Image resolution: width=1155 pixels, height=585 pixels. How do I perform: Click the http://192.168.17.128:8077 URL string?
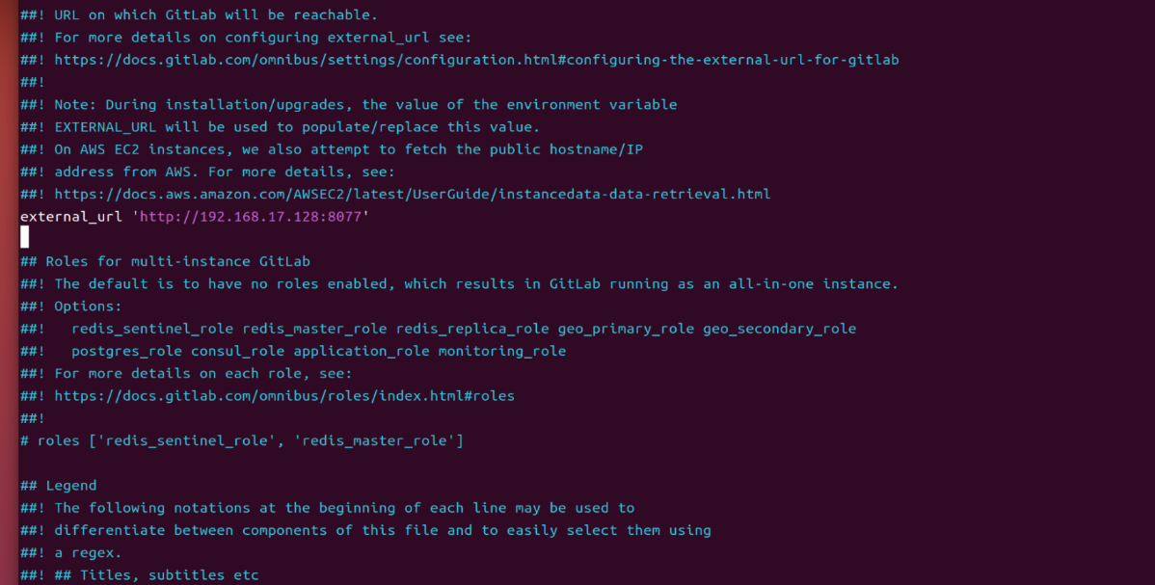point(251,217)
